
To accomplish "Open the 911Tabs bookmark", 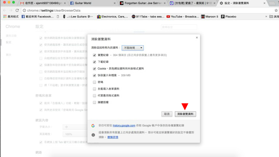I will click(148, 17).
